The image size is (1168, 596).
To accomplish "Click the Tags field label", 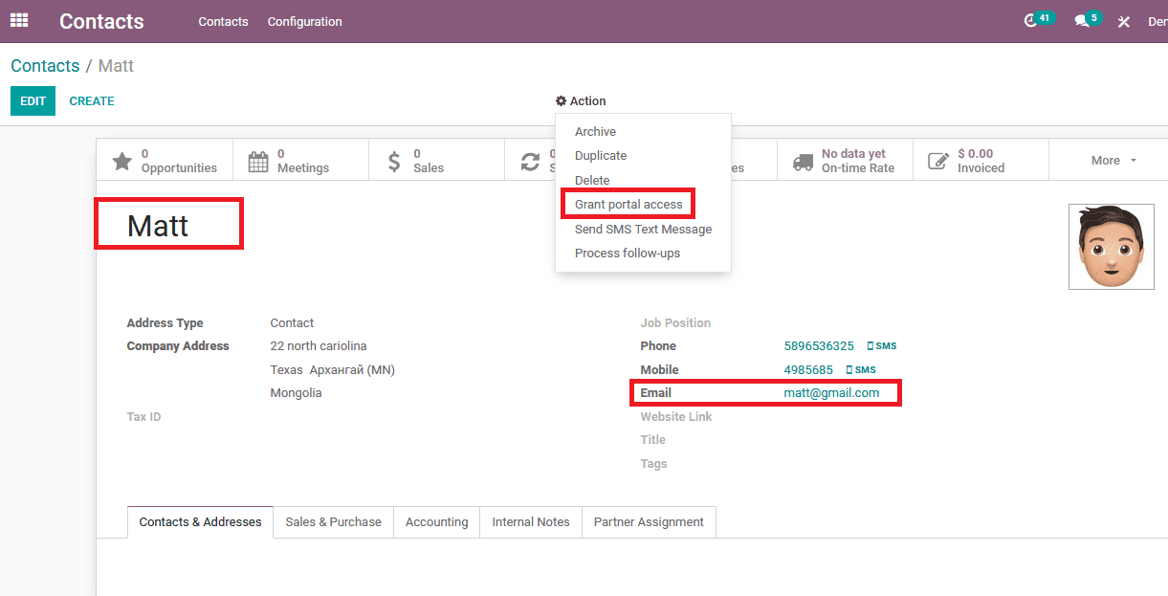I will pyautogui.click(x=653, y=464).
